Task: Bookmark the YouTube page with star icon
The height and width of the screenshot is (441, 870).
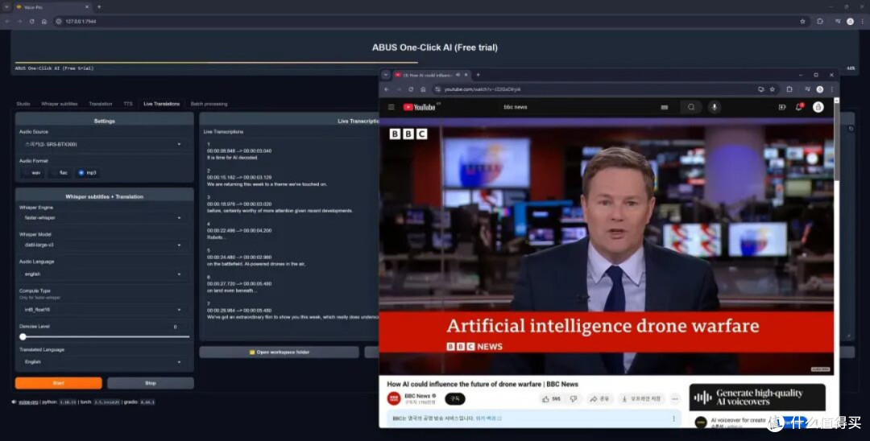Action: pos(772,89)
